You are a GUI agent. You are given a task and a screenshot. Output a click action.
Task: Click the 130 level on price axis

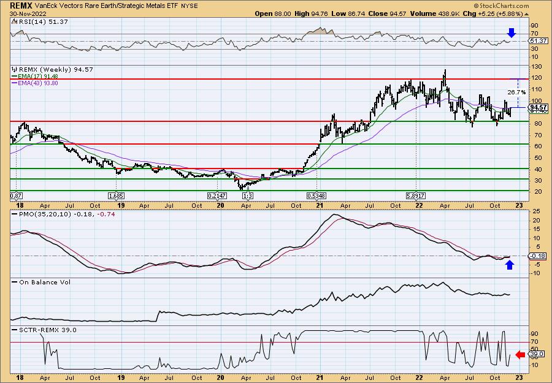tap(537, 67)
